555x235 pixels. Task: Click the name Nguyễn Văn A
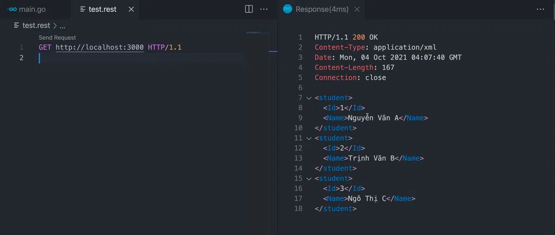(x=373, y=118)
